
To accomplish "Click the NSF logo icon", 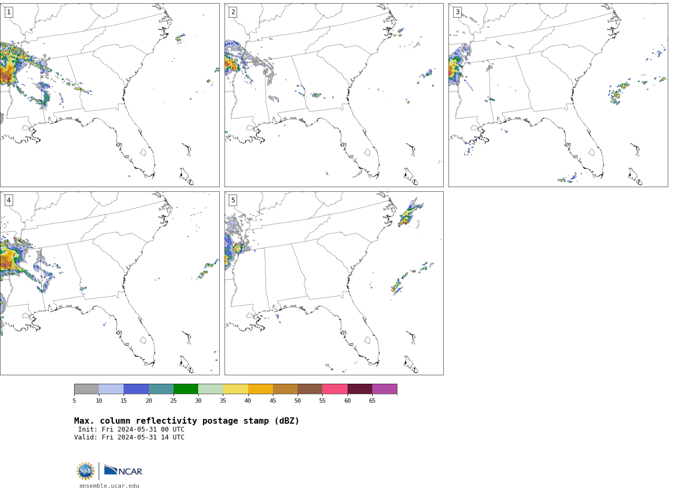I will (85, 471).
